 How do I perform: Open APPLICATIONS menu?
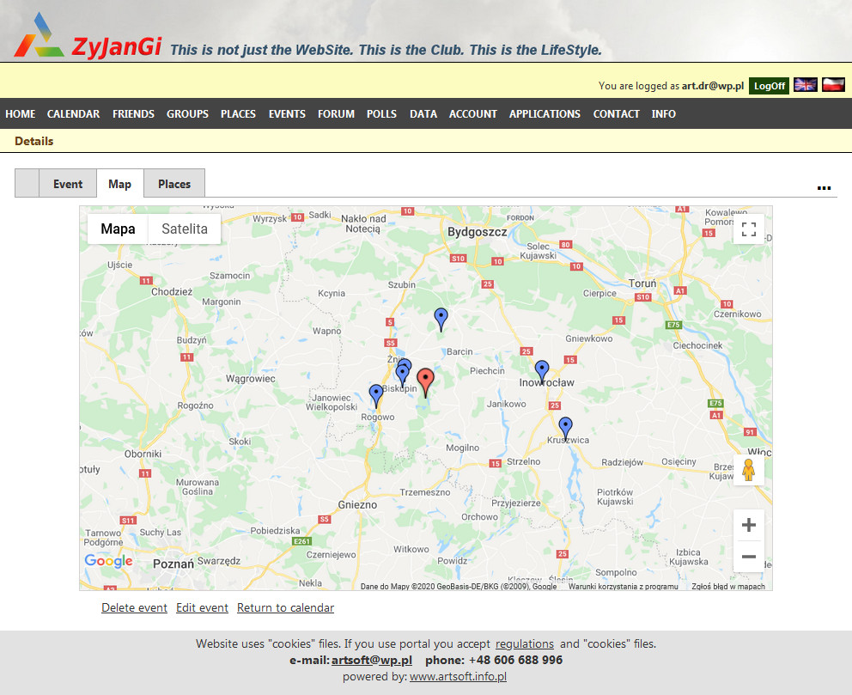tap(545, 113)
